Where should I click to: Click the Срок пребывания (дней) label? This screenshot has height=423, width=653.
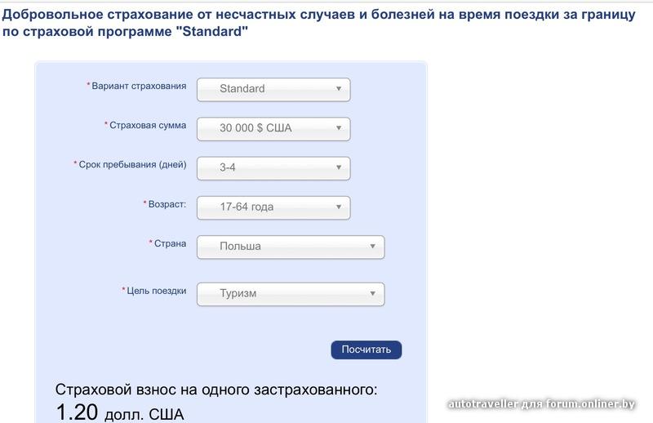[x=132, y=164]
